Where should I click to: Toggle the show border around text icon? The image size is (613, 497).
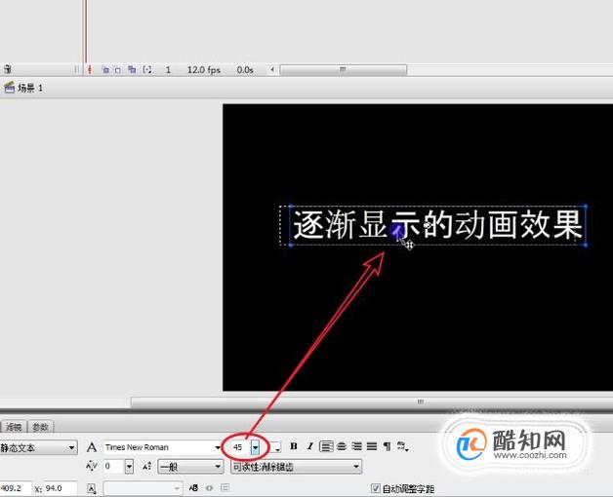click(225, 487)
